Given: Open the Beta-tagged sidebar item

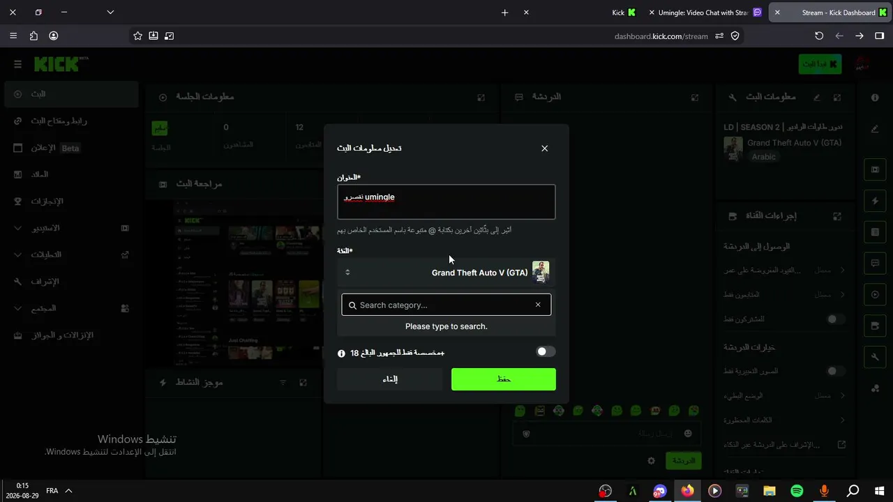Looking at the screenshot, I should coord(71,148).
